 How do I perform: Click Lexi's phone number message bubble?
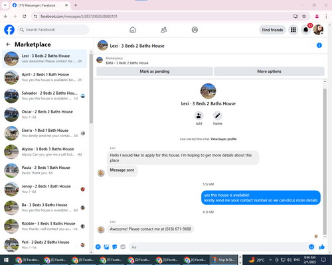(x=151, y=229)
